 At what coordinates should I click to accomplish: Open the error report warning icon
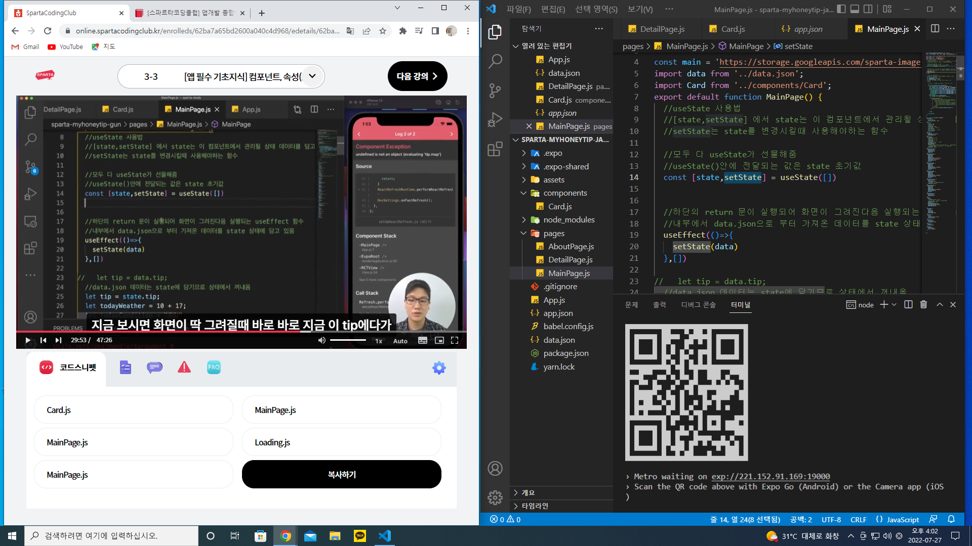tap(184, 368)
